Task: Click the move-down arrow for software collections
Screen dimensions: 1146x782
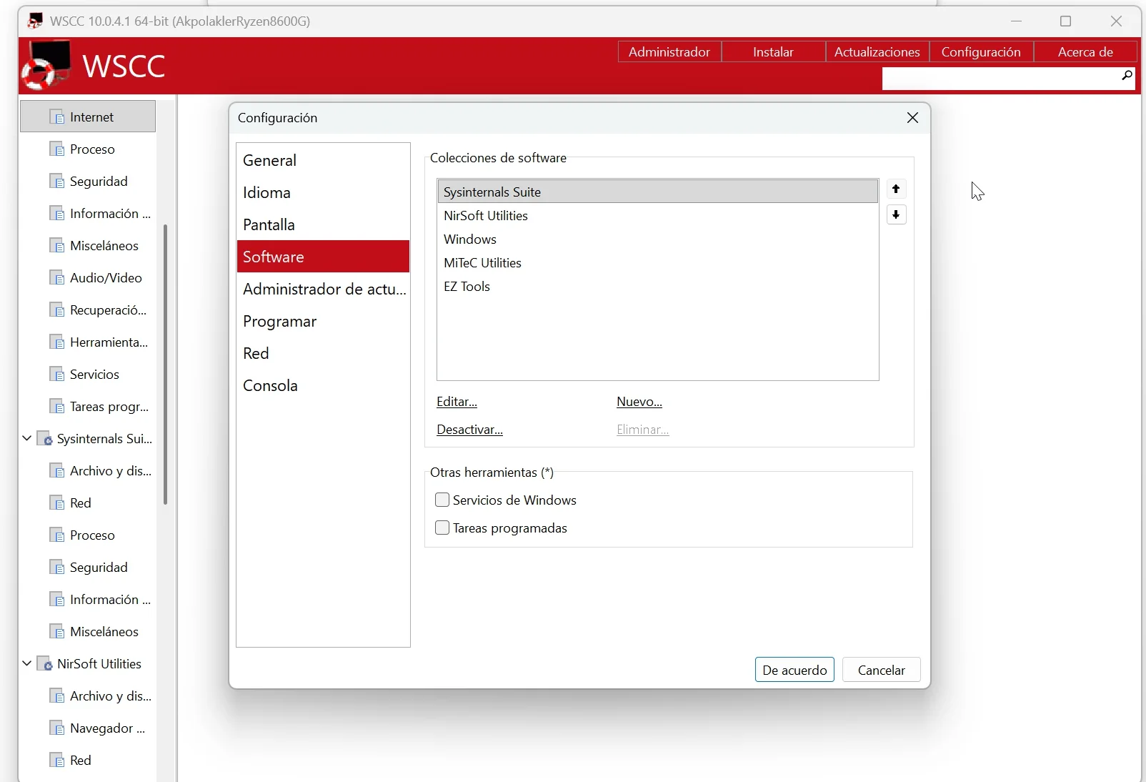Action: [896, 214]
